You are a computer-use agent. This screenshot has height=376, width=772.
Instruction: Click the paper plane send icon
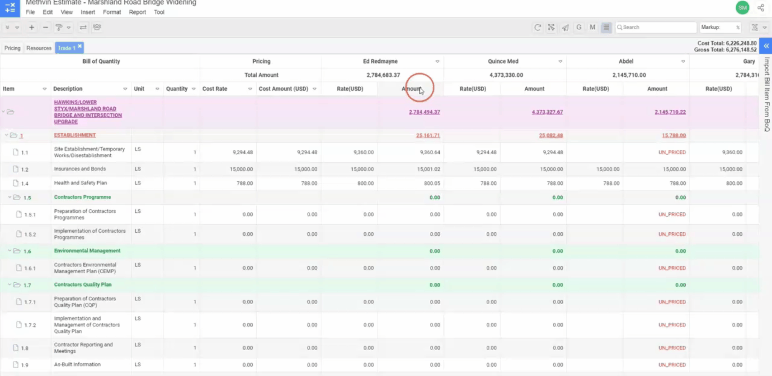point(565,27)
